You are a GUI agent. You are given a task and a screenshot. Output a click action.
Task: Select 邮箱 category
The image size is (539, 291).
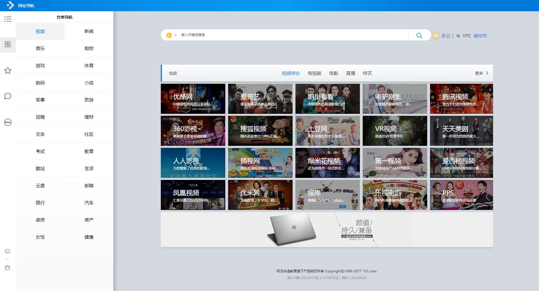pos(89,186)
